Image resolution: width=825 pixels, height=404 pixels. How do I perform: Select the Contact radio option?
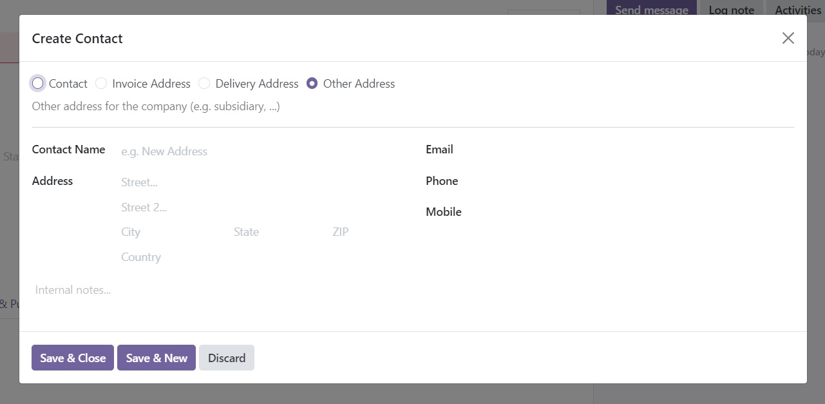pyautogui.click(x=38, y=83)
